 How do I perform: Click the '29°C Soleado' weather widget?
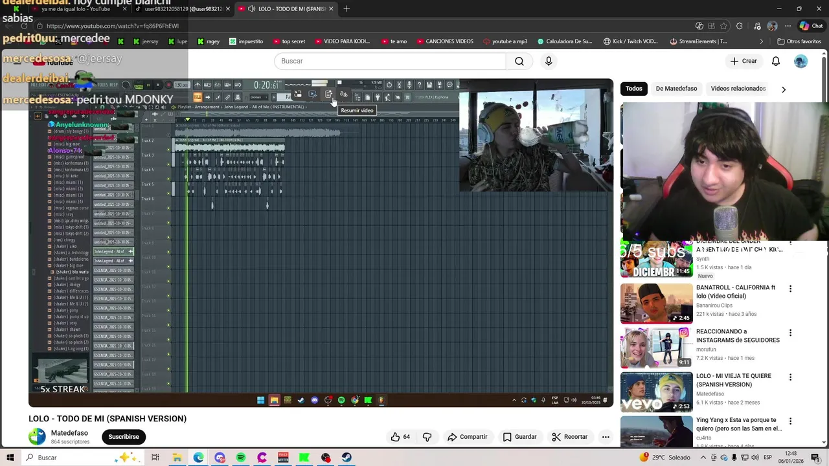(664, 458)
